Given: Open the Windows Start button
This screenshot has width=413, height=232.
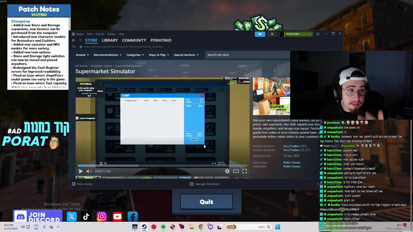Looking at the screenshot, I should pyautogui.click(x=277, y=227).
